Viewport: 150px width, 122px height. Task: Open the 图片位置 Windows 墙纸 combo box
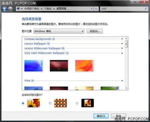59,31
